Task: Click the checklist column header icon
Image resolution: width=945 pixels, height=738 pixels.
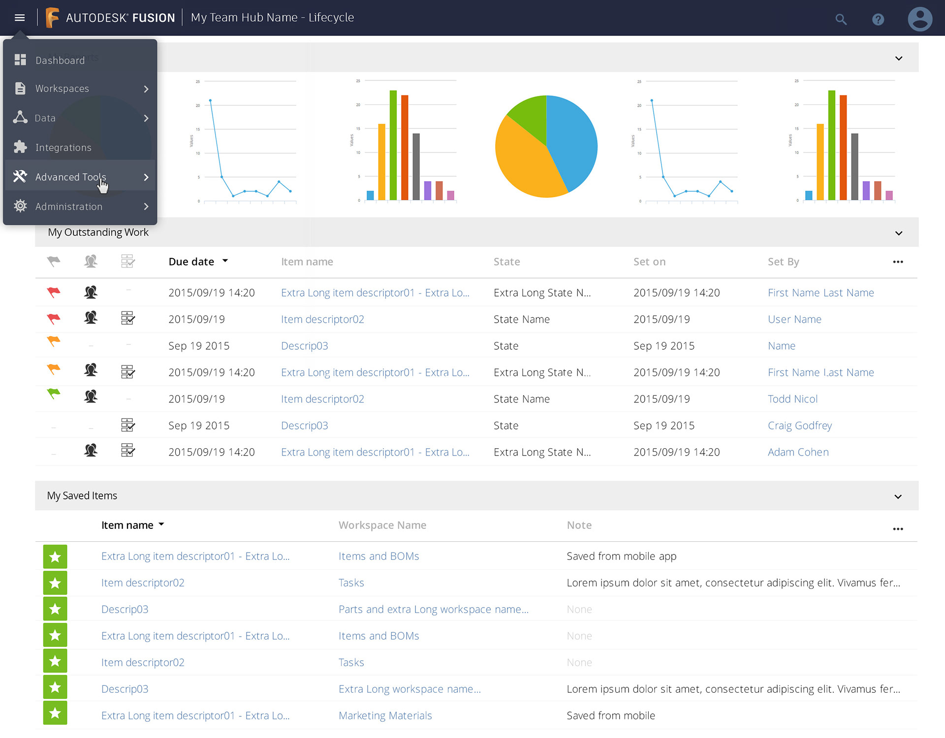Action: coord(127,261)
